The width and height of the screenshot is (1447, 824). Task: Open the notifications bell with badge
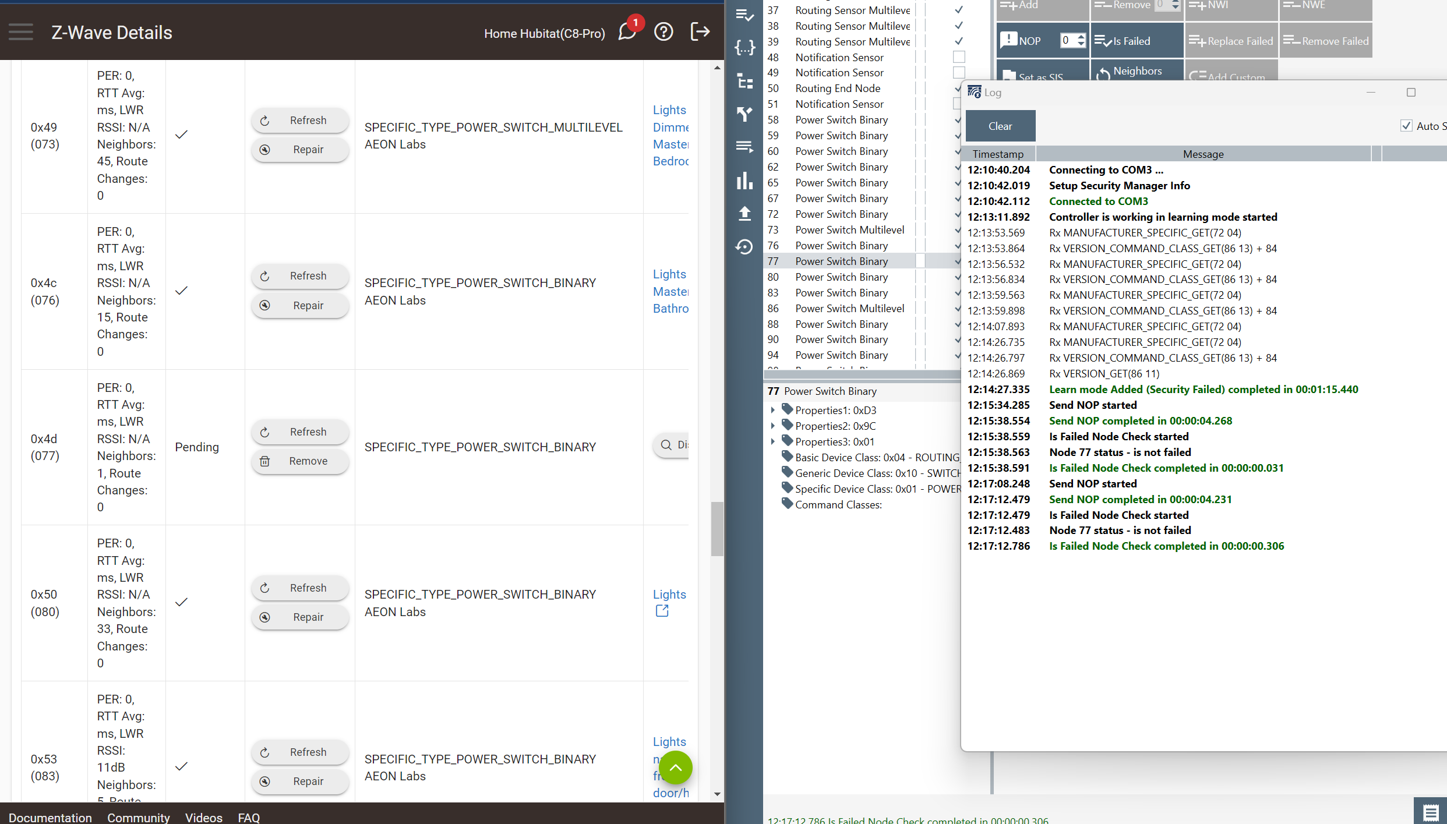(x=627, y=31)
